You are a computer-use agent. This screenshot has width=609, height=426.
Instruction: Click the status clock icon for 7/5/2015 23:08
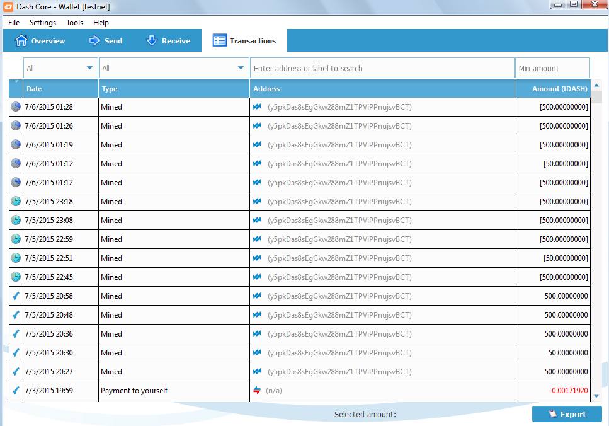click(x=16, y=220)
